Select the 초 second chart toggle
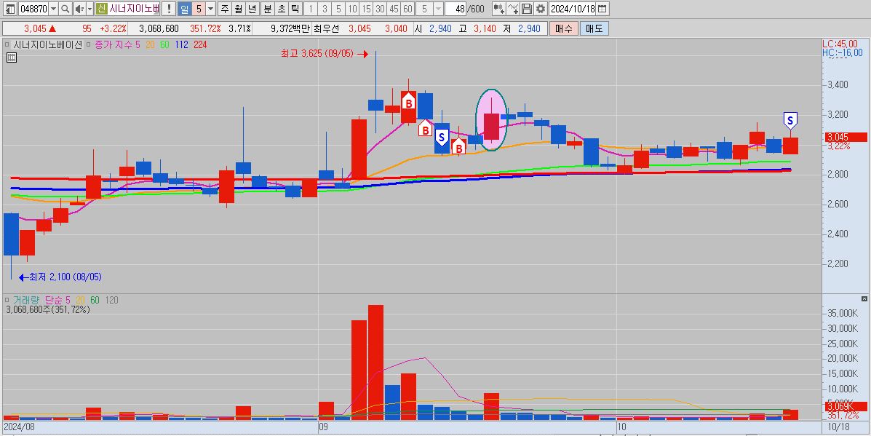Viewport: 871px width, 436px height. click(281, 9)
